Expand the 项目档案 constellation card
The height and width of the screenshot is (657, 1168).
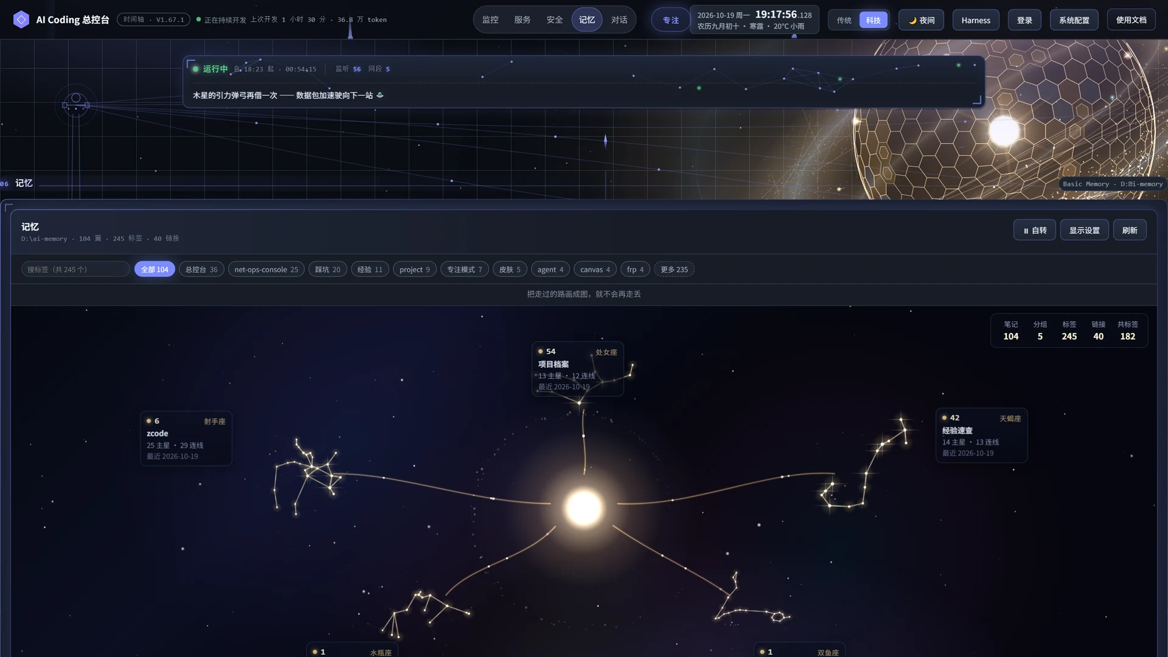[577, 369]
